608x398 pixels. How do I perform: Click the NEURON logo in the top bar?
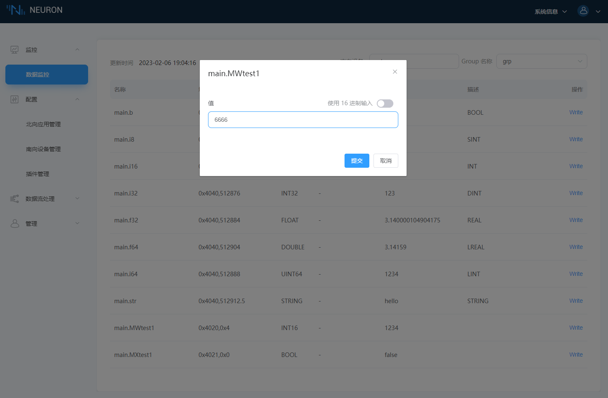[x=35, y=10]
